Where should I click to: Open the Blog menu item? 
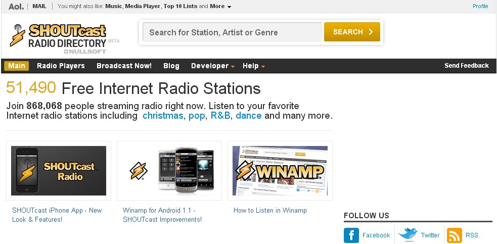171,66
